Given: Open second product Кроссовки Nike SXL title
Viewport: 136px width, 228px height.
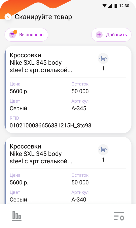Looking at the screenshot, I should pyautogui.click(x=41, y=154).
